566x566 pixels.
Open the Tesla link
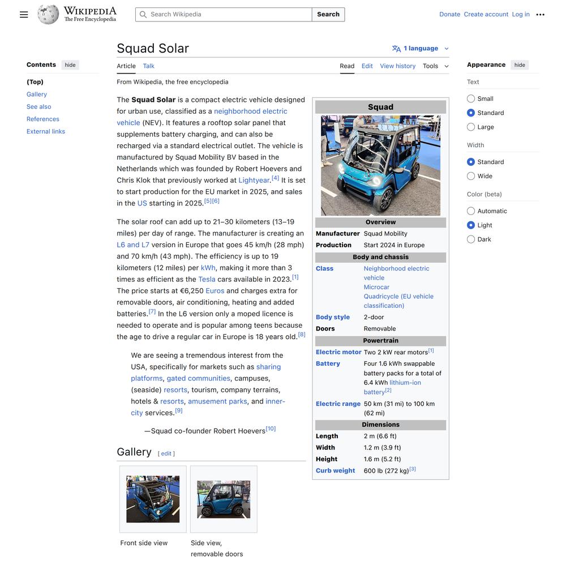point(207,280)
